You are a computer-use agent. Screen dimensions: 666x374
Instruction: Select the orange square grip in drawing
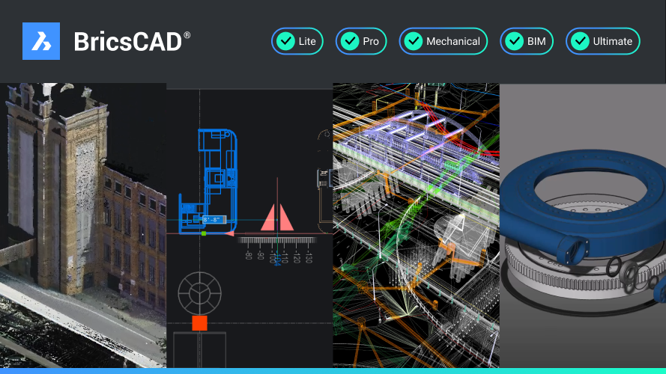tap(199, 322)
